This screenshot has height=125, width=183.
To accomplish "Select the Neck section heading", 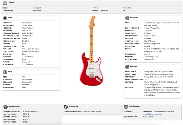I will [x=10, y=17].
